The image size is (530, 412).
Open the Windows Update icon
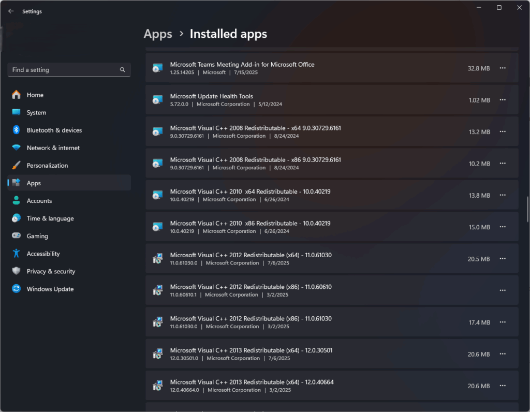click(17, 289)
